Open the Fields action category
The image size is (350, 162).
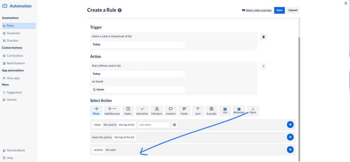coord(184,111)
